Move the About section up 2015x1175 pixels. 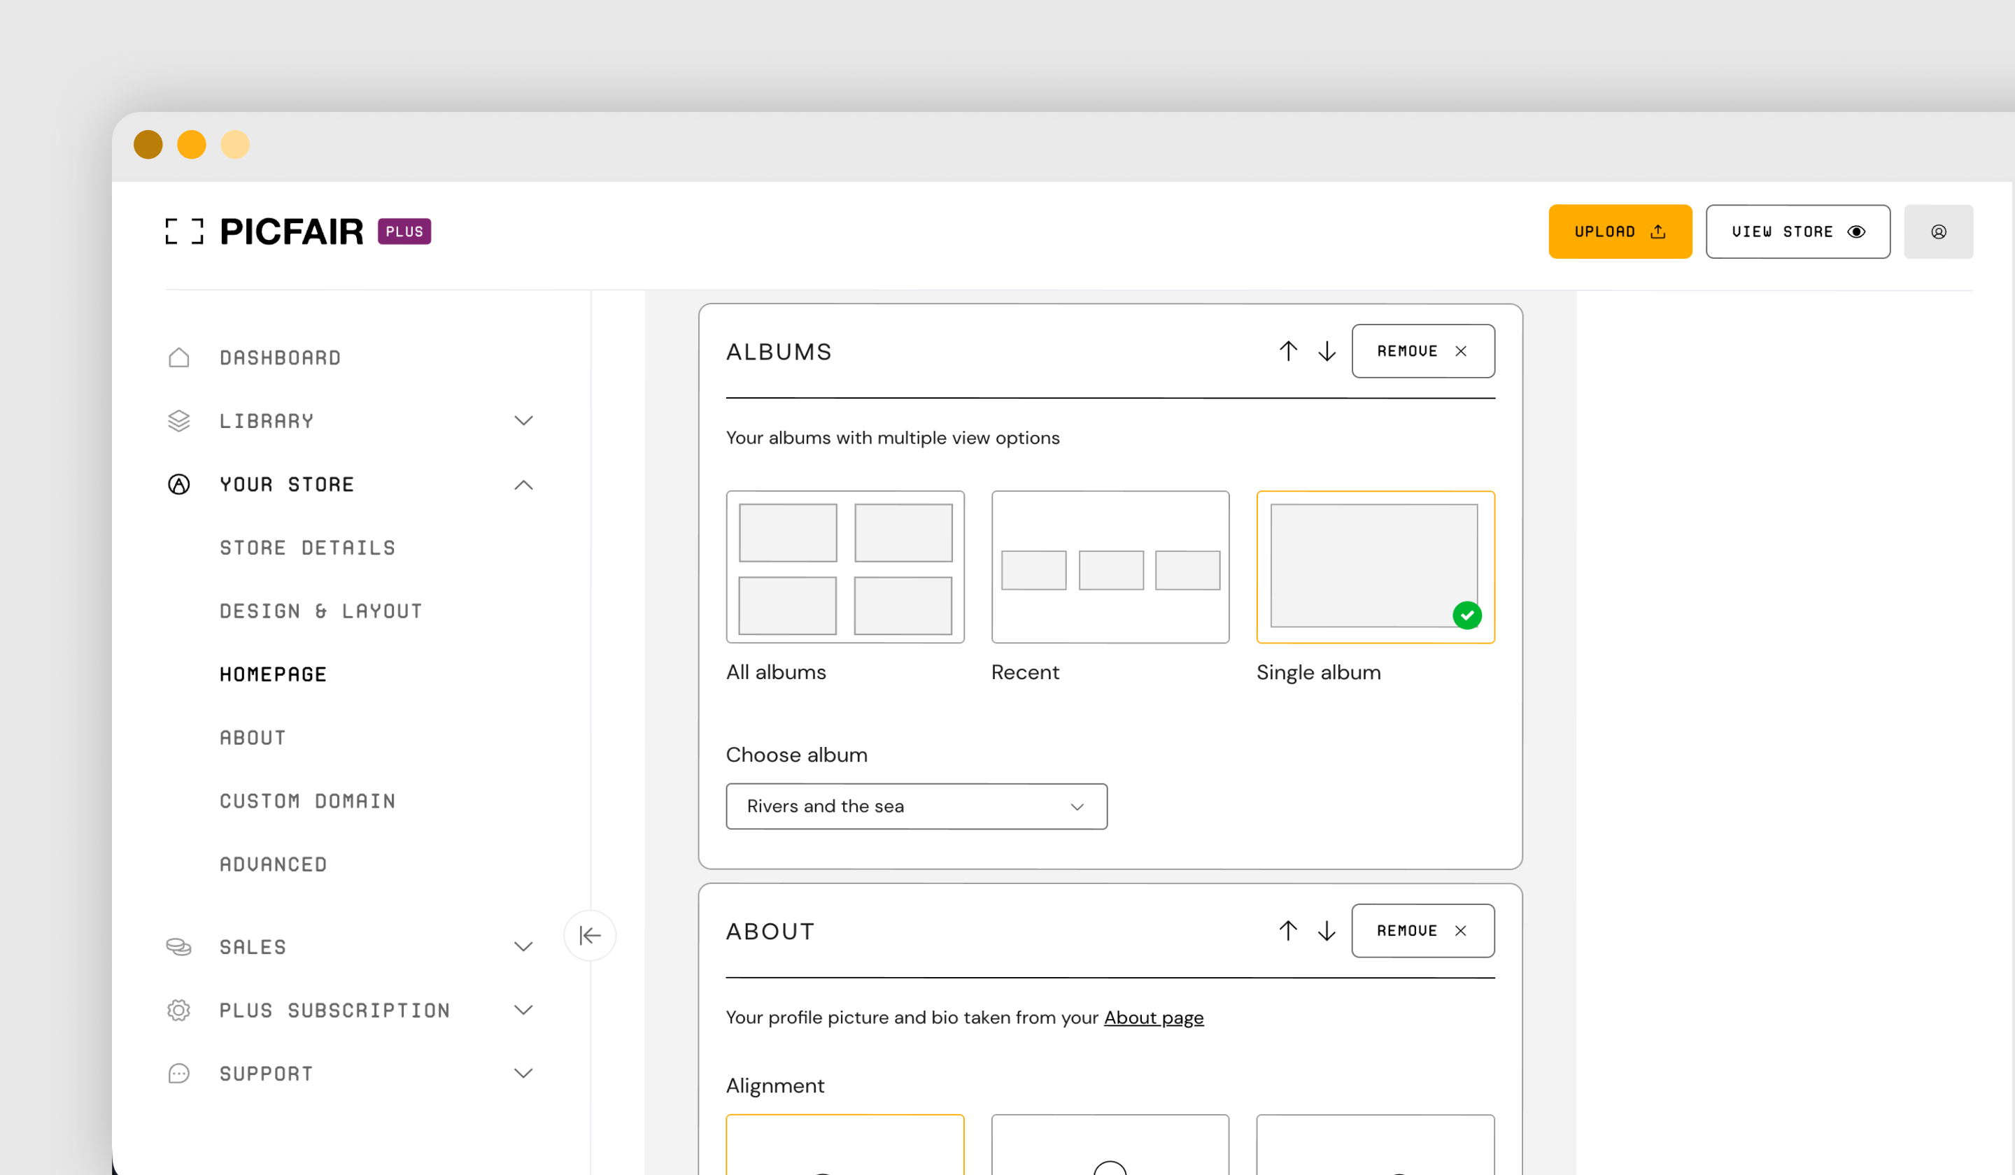(1288, 930)
